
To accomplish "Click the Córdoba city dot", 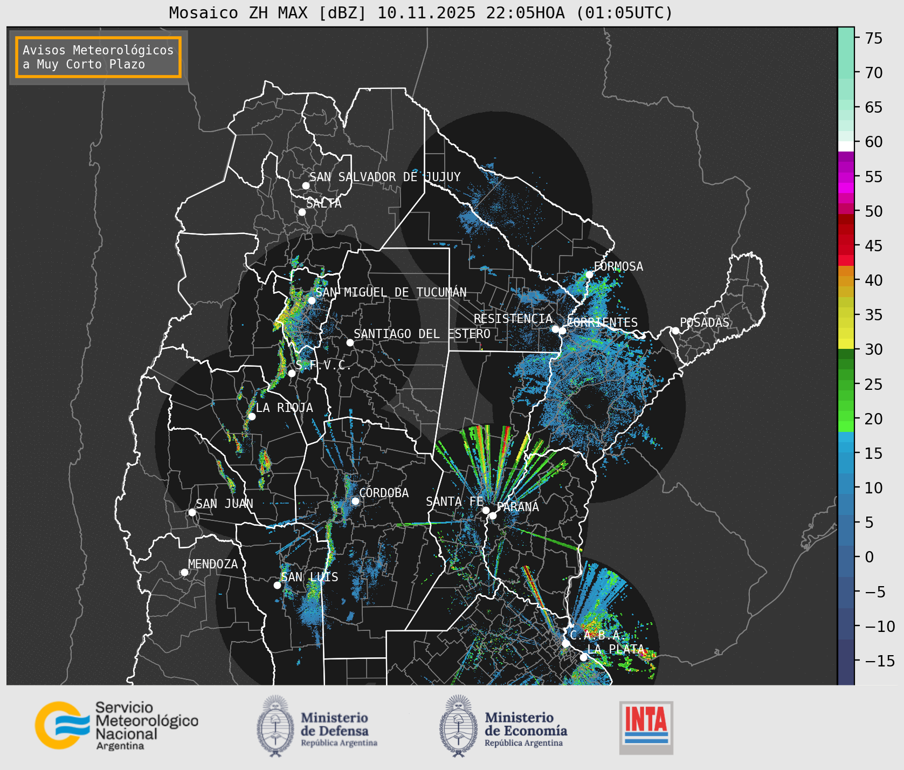I will pyautogui.click(x=355, y=501).
